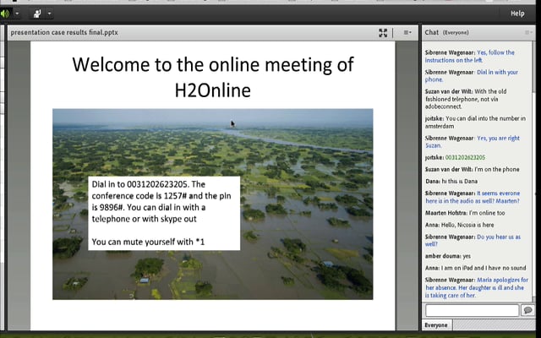Toggle full screen for the share pod
This screenshot has height=338, width=541.
click(x=383, y=33)
